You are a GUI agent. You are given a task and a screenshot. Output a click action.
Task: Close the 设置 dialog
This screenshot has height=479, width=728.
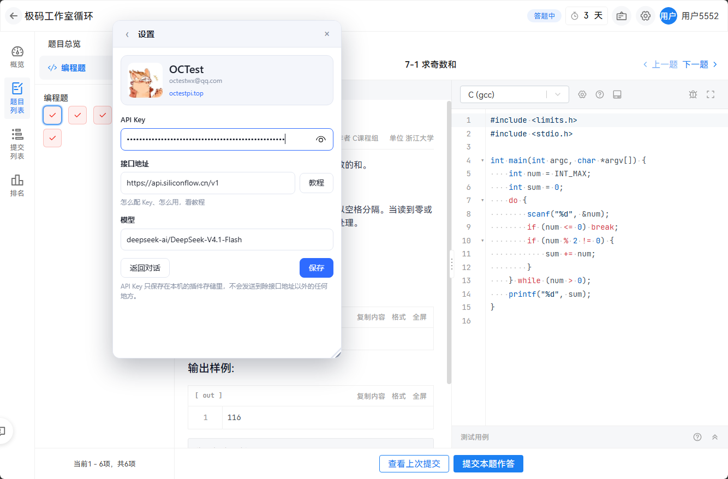(x=327, y=34)
